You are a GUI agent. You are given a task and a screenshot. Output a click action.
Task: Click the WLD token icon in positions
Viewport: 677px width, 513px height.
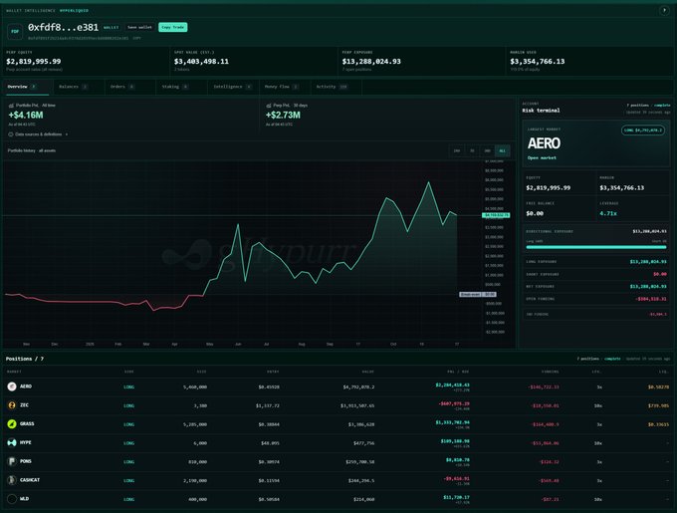click(12, 499)
